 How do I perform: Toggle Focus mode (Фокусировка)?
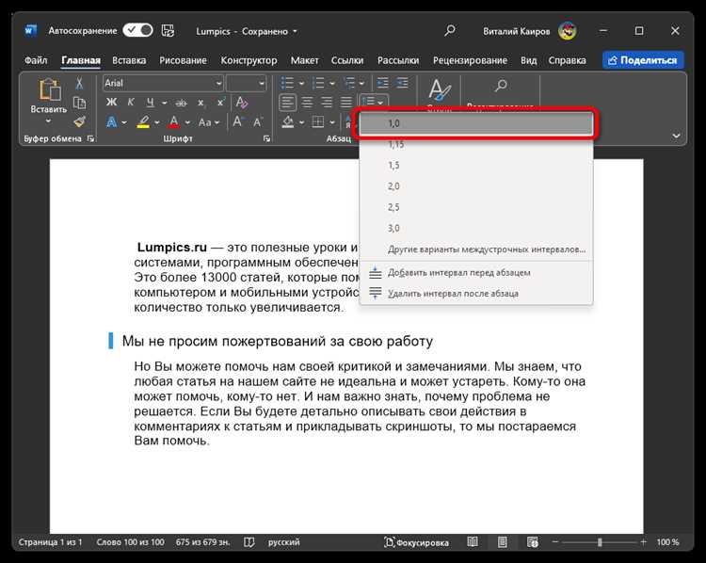pyautogui.click(x=416, y=542)
